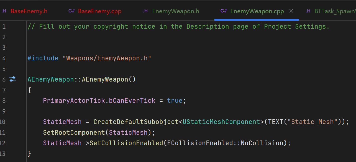
Task: Select the EnemyWeapon.cpp tab
Action: point(257,11)
